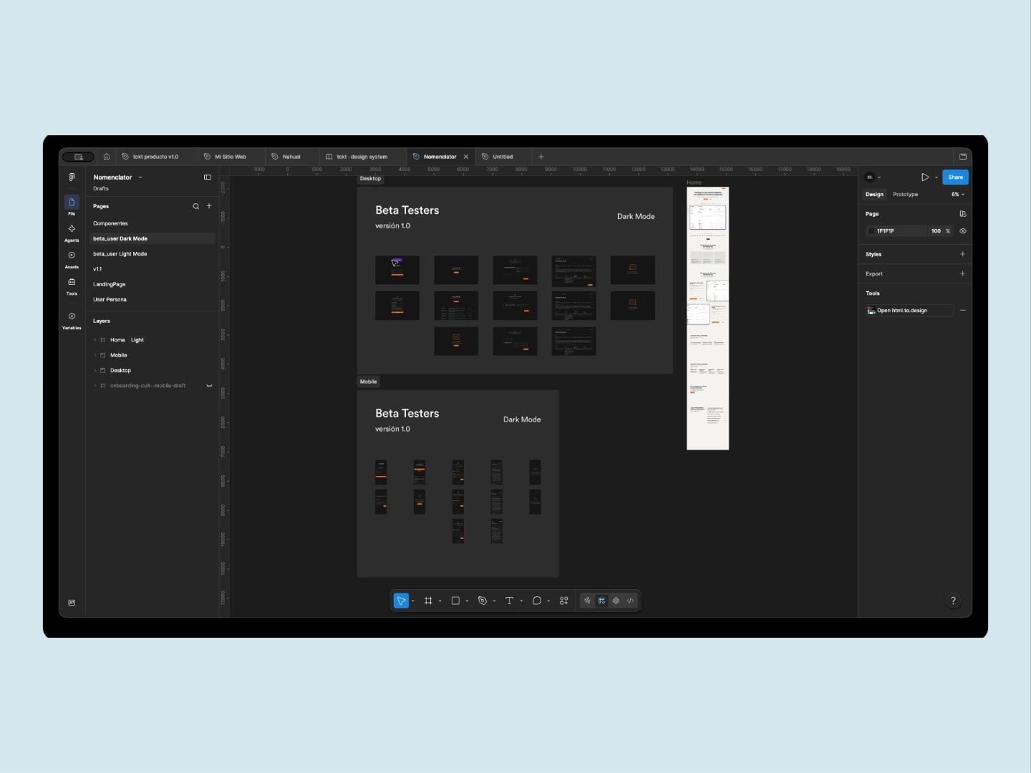Open the Nomenclator file name dropdown
The width and height of the screenshot is (1031, 773).
tap(140, 178)
